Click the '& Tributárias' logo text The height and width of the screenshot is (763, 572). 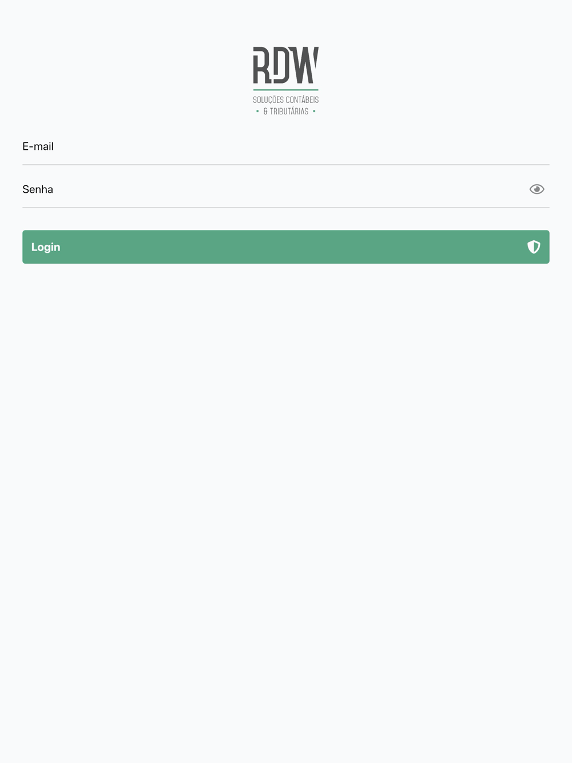(x=286, y=112)
